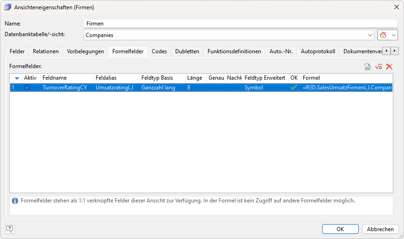Image resolution: width=404 pixels, height=239 pixels.
Task: Click green OK checkmark in TurnoverRatingCY row
Action: [294, 87]
